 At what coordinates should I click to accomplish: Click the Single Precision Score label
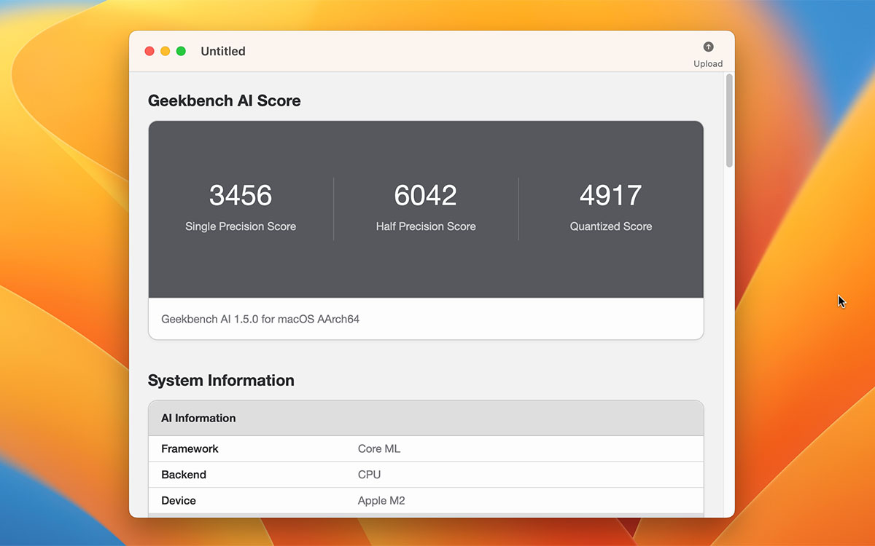pyautogui.click(x=241, y=226)
